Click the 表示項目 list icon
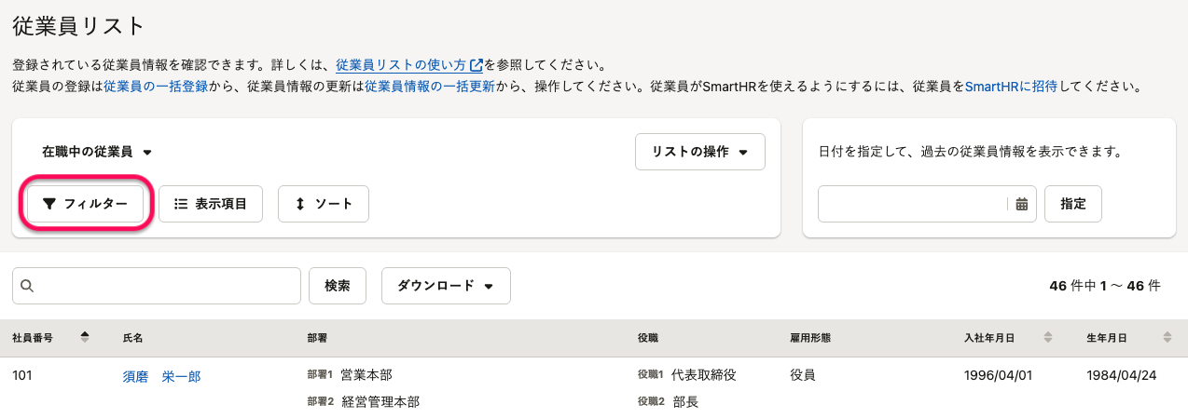Viewport: 1188px width, 418px height. pos(182,204)
